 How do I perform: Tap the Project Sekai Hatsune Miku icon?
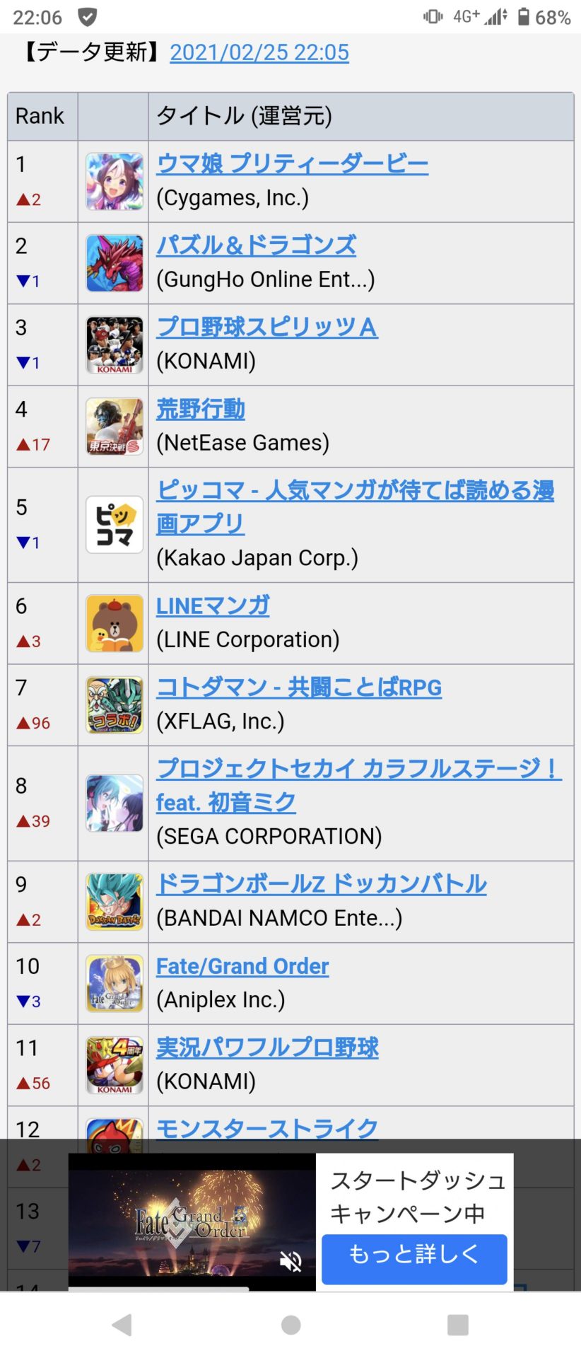115,803
